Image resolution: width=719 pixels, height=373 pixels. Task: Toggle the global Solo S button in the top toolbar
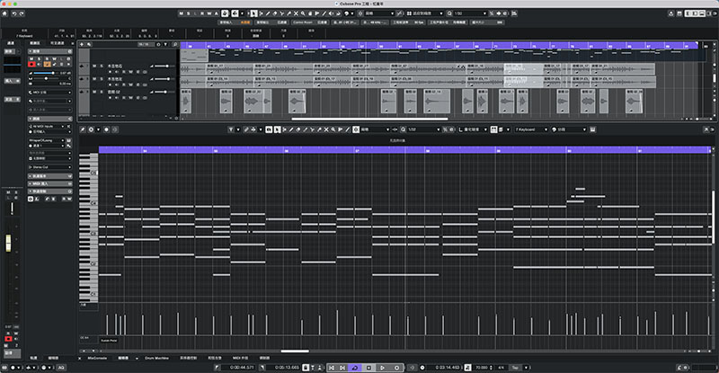tap(188, 13)
